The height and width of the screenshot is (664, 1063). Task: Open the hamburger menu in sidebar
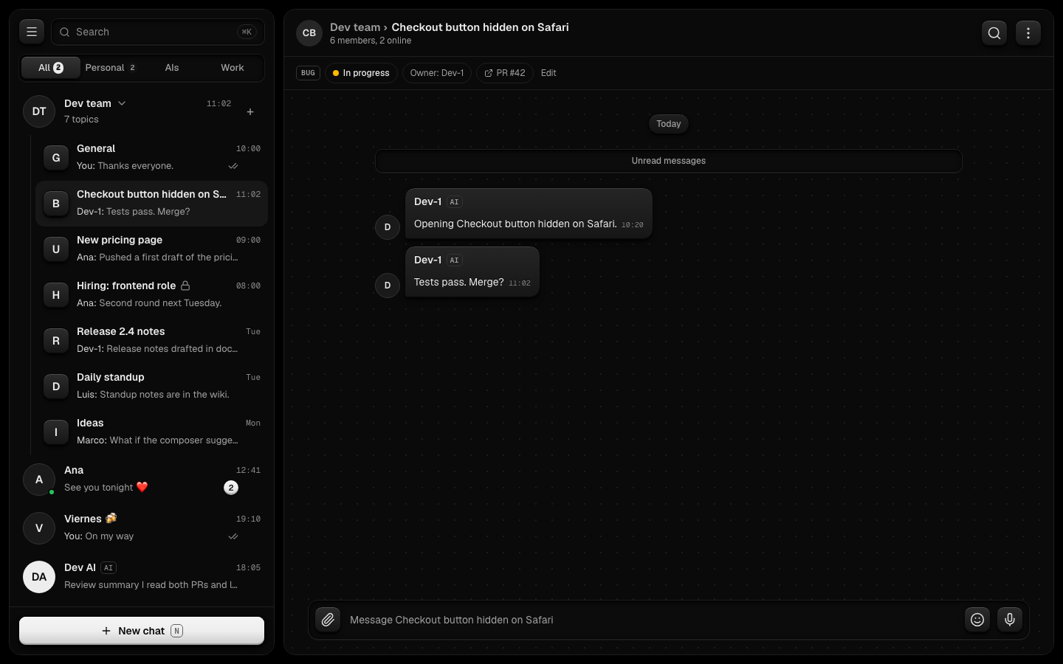click(x=32, y=32)
